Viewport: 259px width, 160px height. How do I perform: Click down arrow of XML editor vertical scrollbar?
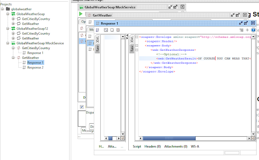click(253, 134)
